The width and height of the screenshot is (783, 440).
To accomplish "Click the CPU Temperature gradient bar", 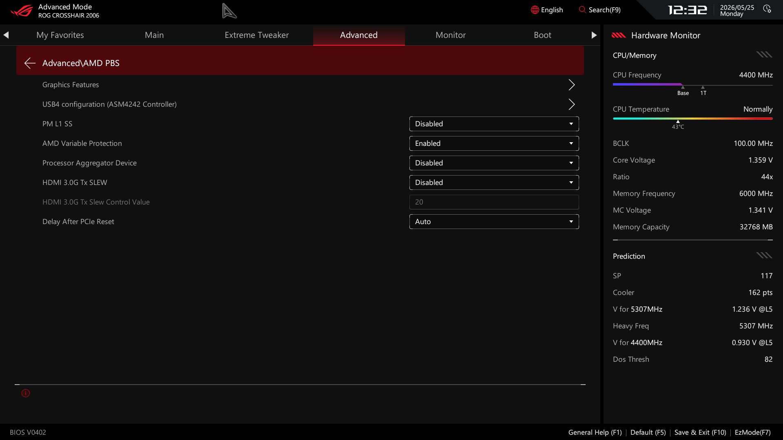I will click(692, 119).
